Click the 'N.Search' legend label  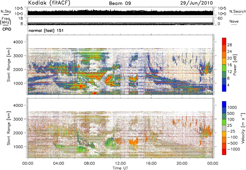[237, 11]
